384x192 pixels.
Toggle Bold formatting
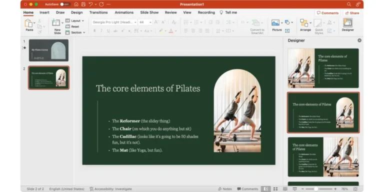click(x=94, y=31)
